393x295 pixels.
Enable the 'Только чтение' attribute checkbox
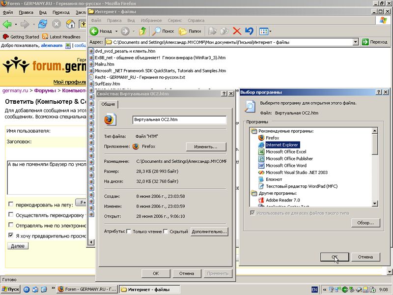tap(129, 231)
